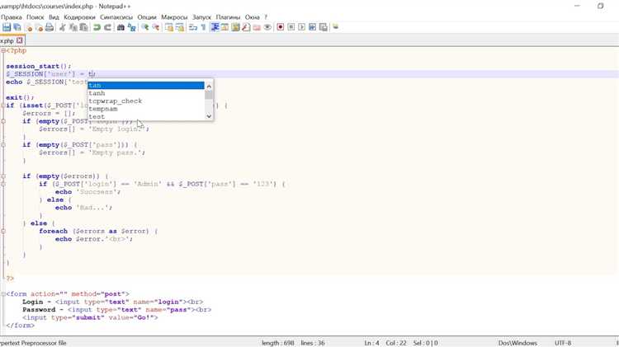The width and height of the screenshot is (619, 347).
Task: Toggle file monitoring eye icon
Action: (x=267, y=27)
